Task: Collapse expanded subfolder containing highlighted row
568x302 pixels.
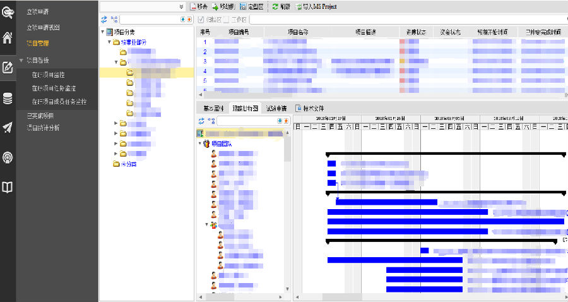Action: click(116, 63)
